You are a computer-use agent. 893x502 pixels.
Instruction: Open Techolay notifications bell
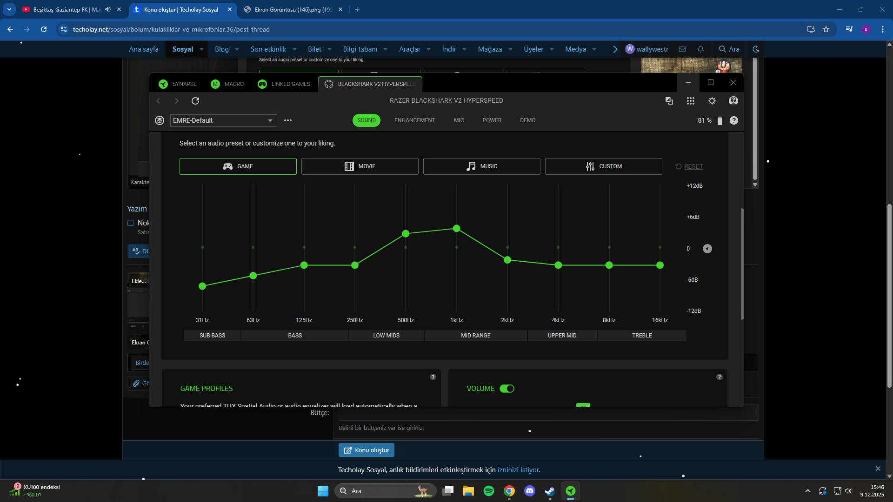click(x=701, y=49)
